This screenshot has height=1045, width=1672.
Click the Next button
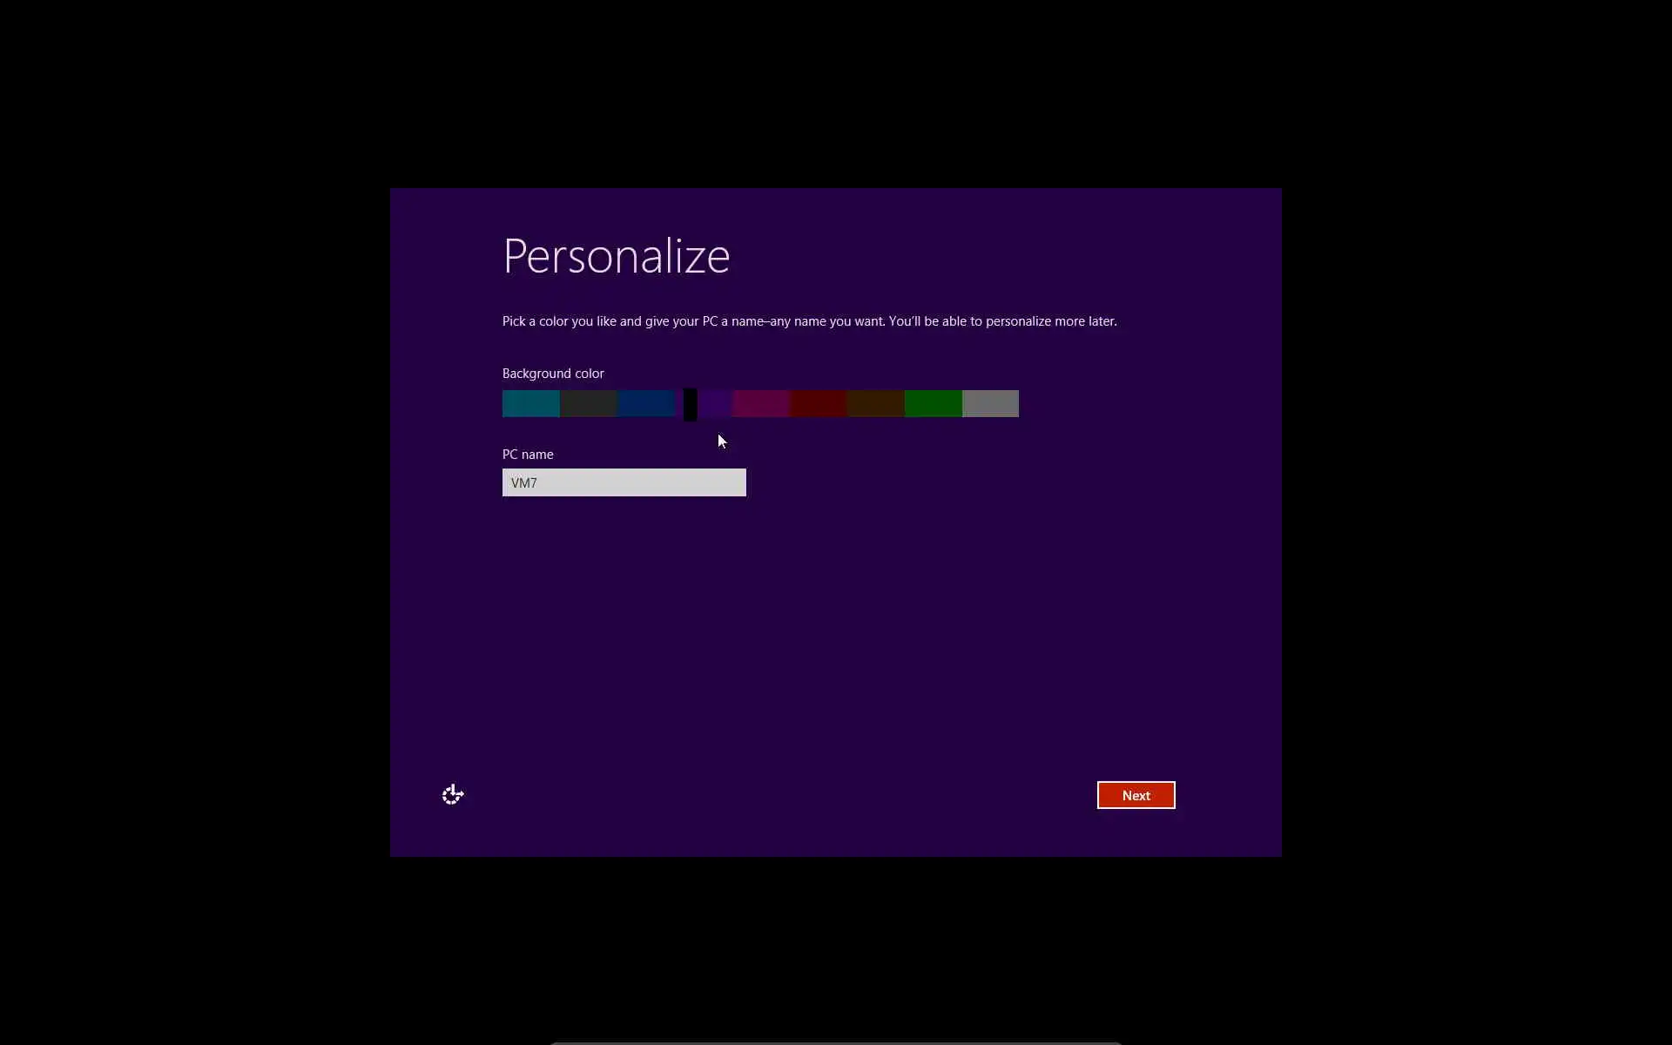coord(1136,795)
